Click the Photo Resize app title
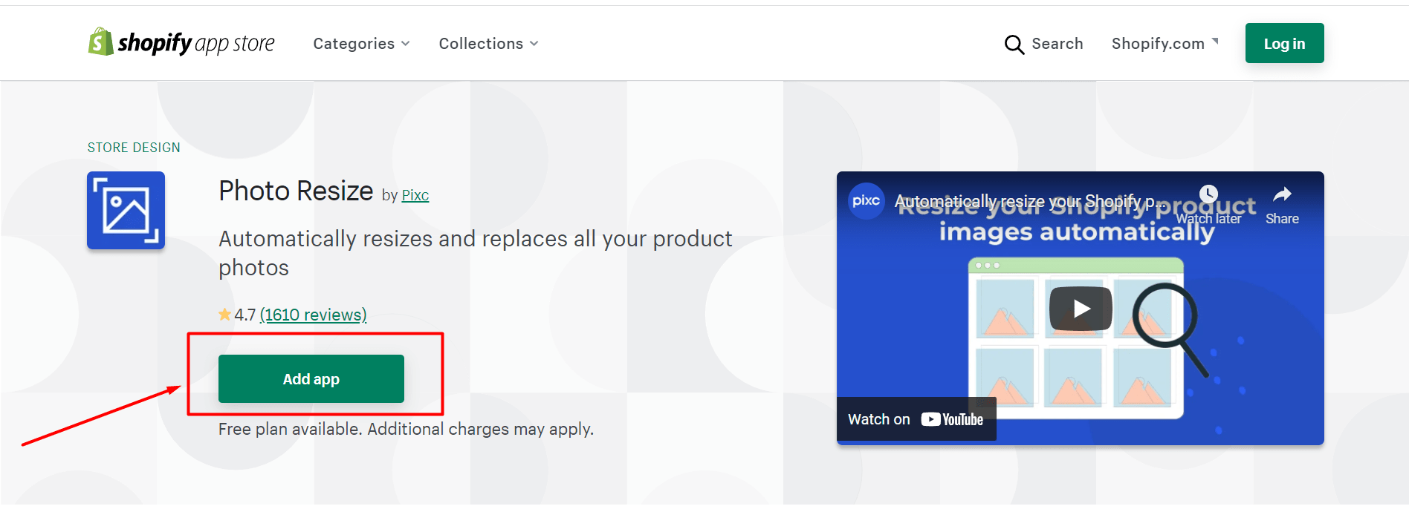Viewport: 1409px width, 509px height. (x=296, y=191)
